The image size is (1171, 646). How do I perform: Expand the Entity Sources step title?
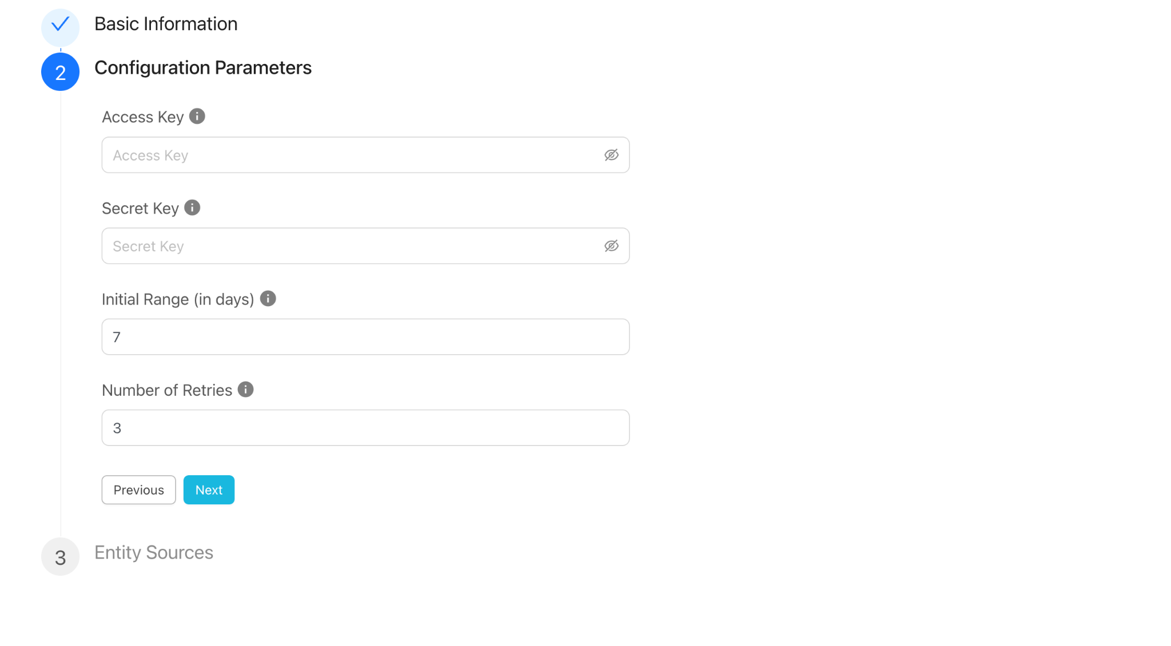154,552
